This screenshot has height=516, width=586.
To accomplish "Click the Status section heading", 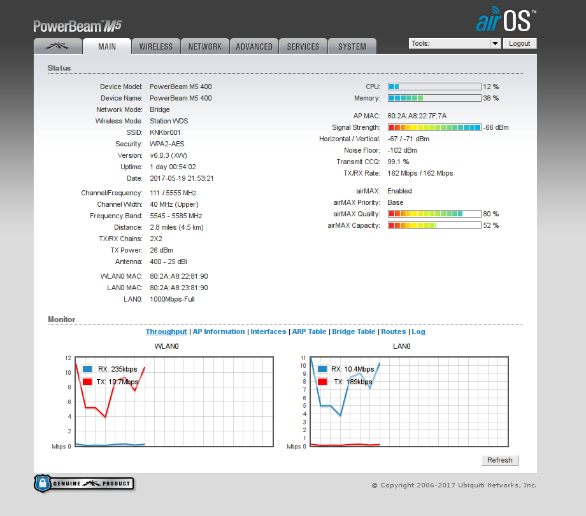I will [x=59, y=68].
